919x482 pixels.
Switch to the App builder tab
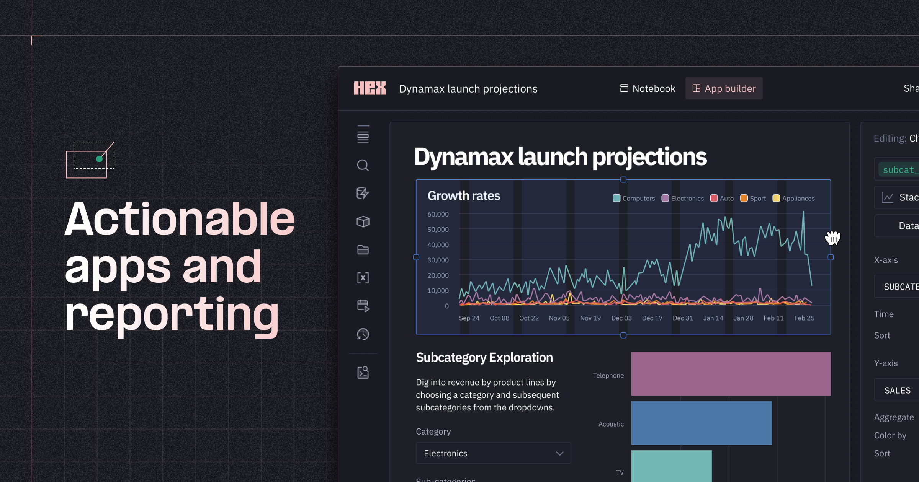coord(724,88)
